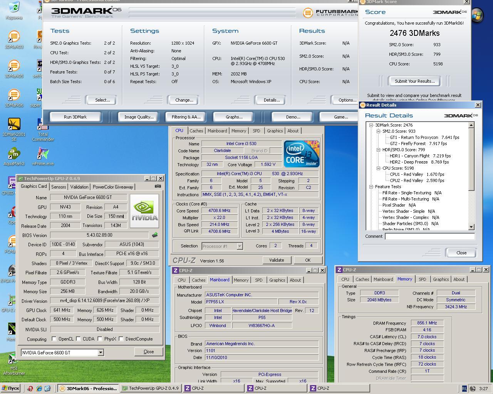Switch to the Validation tab in GPU-Z
493x394 pixels.
tap(79, 187)
